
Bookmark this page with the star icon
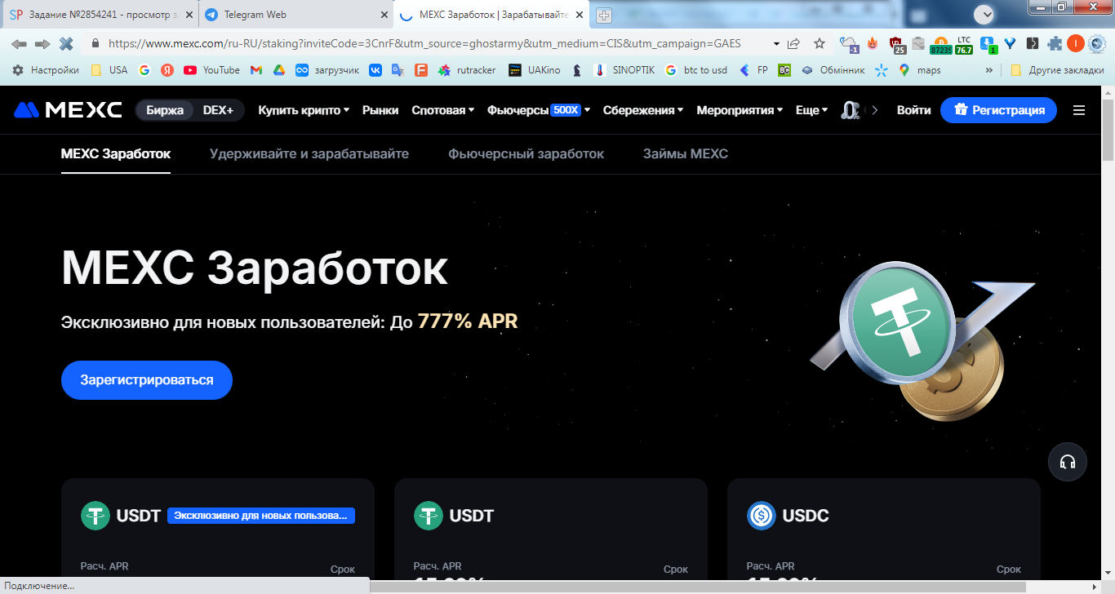coord(820,44)
